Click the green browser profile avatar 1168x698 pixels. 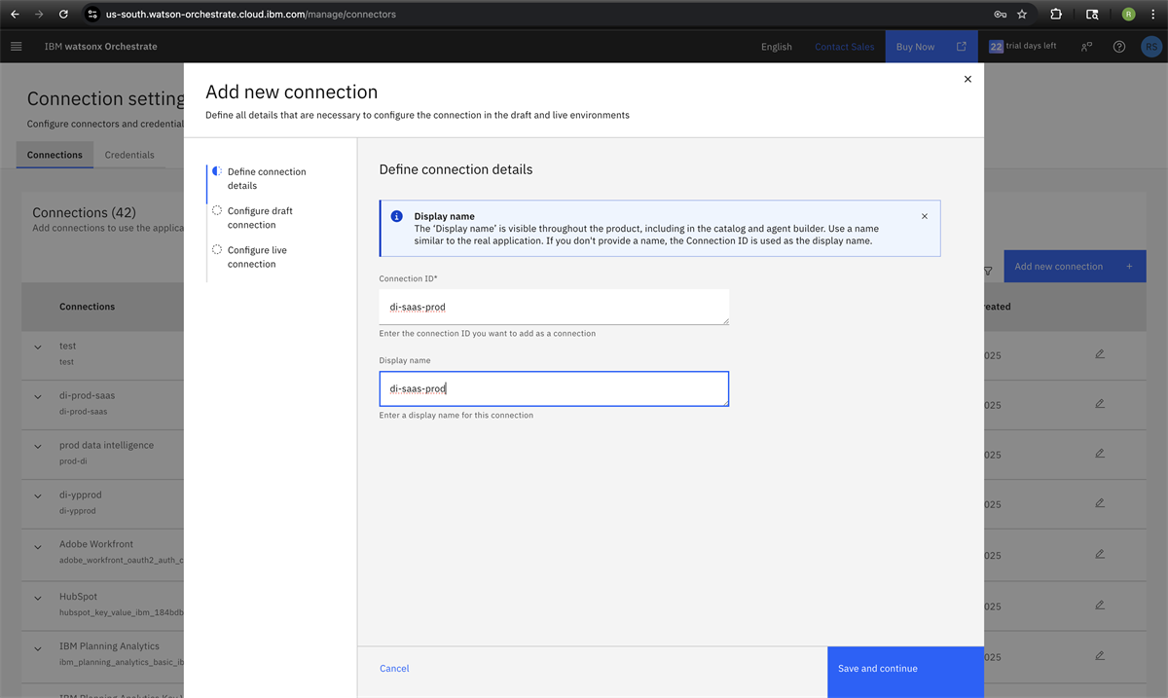point(1128,15)
